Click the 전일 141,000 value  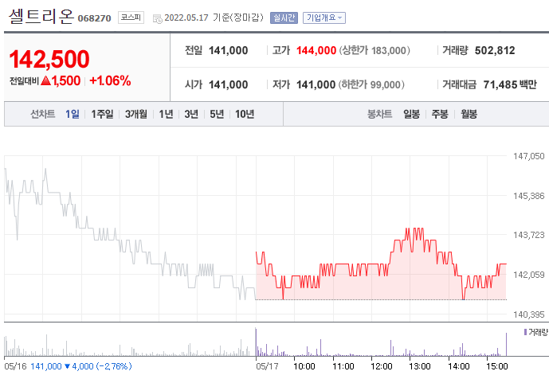(x=228, y=51)
